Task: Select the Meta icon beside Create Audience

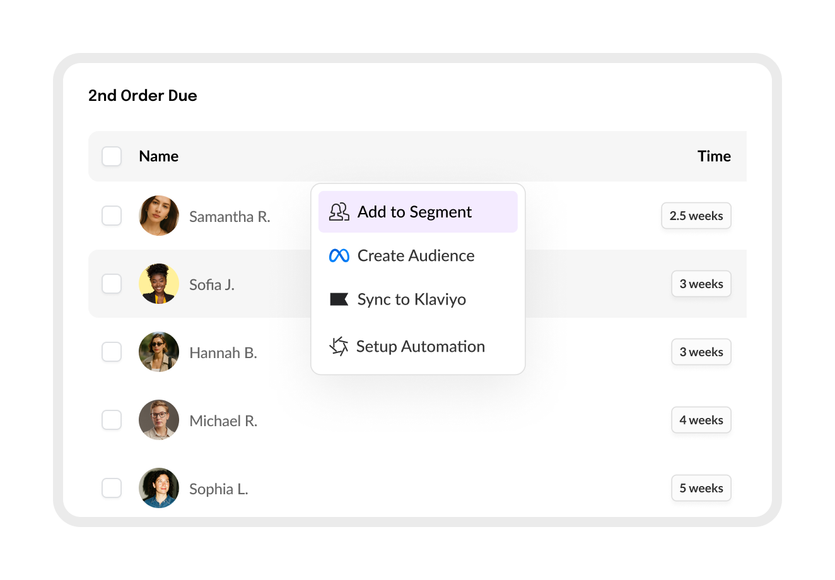Action: [x=339, y=255]
